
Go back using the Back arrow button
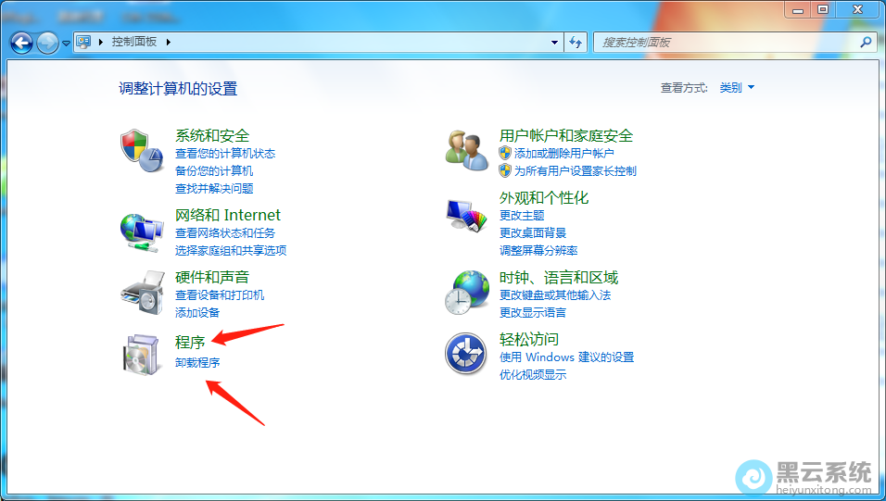tap(21, 43)
